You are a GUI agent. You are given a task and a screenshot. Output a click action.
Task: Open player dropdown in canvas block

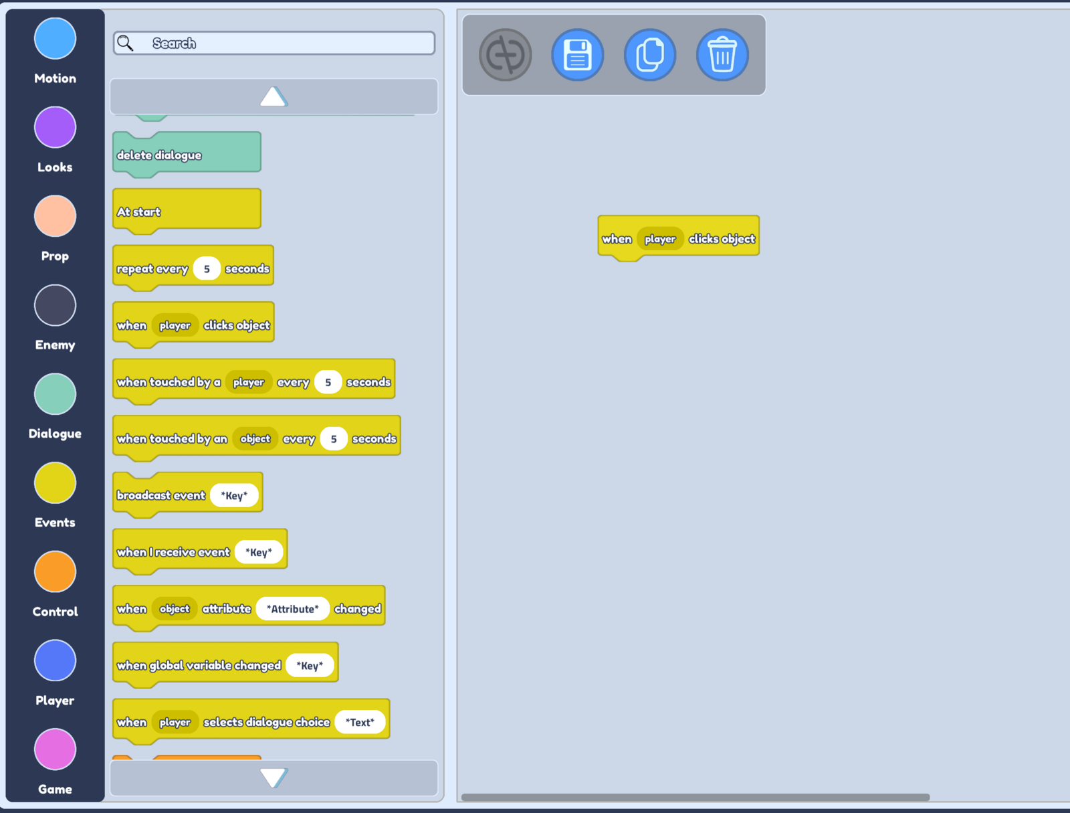[x=659, y=239]
